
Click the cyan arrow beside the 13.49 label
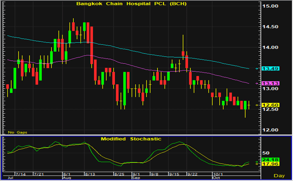click(x=257, y=68)
